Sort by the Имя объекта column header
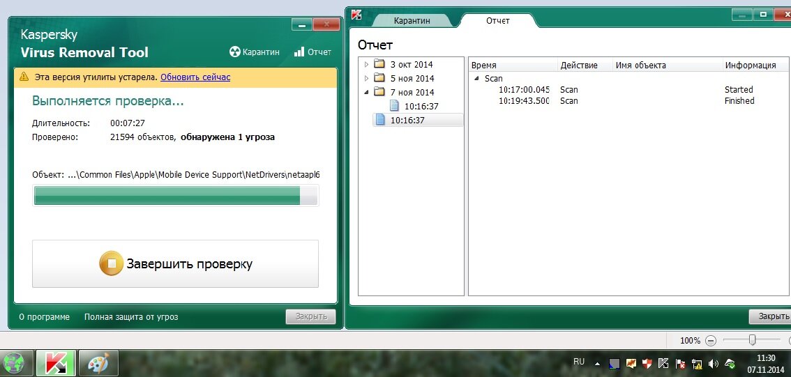Image resolution: width=791 pixels, height=377 pixels. [x=668, y=65]
